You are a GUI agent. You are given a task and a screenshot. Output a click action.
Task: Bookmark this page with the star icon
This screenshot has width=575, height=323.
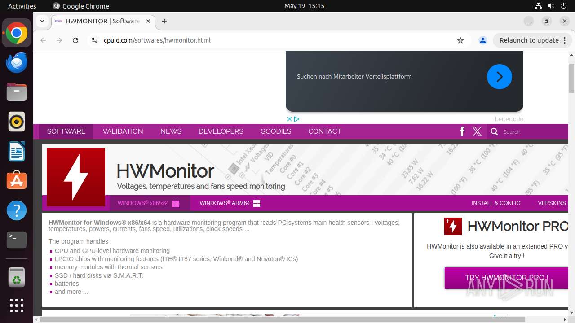[x=460, y=40]
